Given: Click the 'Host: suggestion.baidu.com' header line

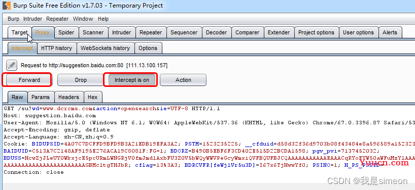Looking at the screenshot, I should coord(50,116).
